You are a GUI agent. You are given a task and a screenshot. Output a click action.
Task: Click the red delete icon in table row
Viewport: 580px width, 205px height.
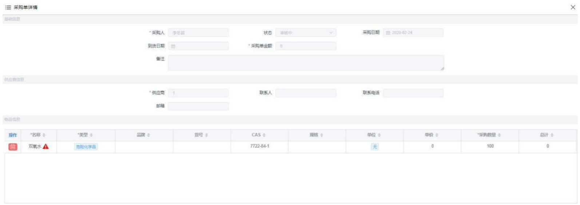(x=13, y=147)
